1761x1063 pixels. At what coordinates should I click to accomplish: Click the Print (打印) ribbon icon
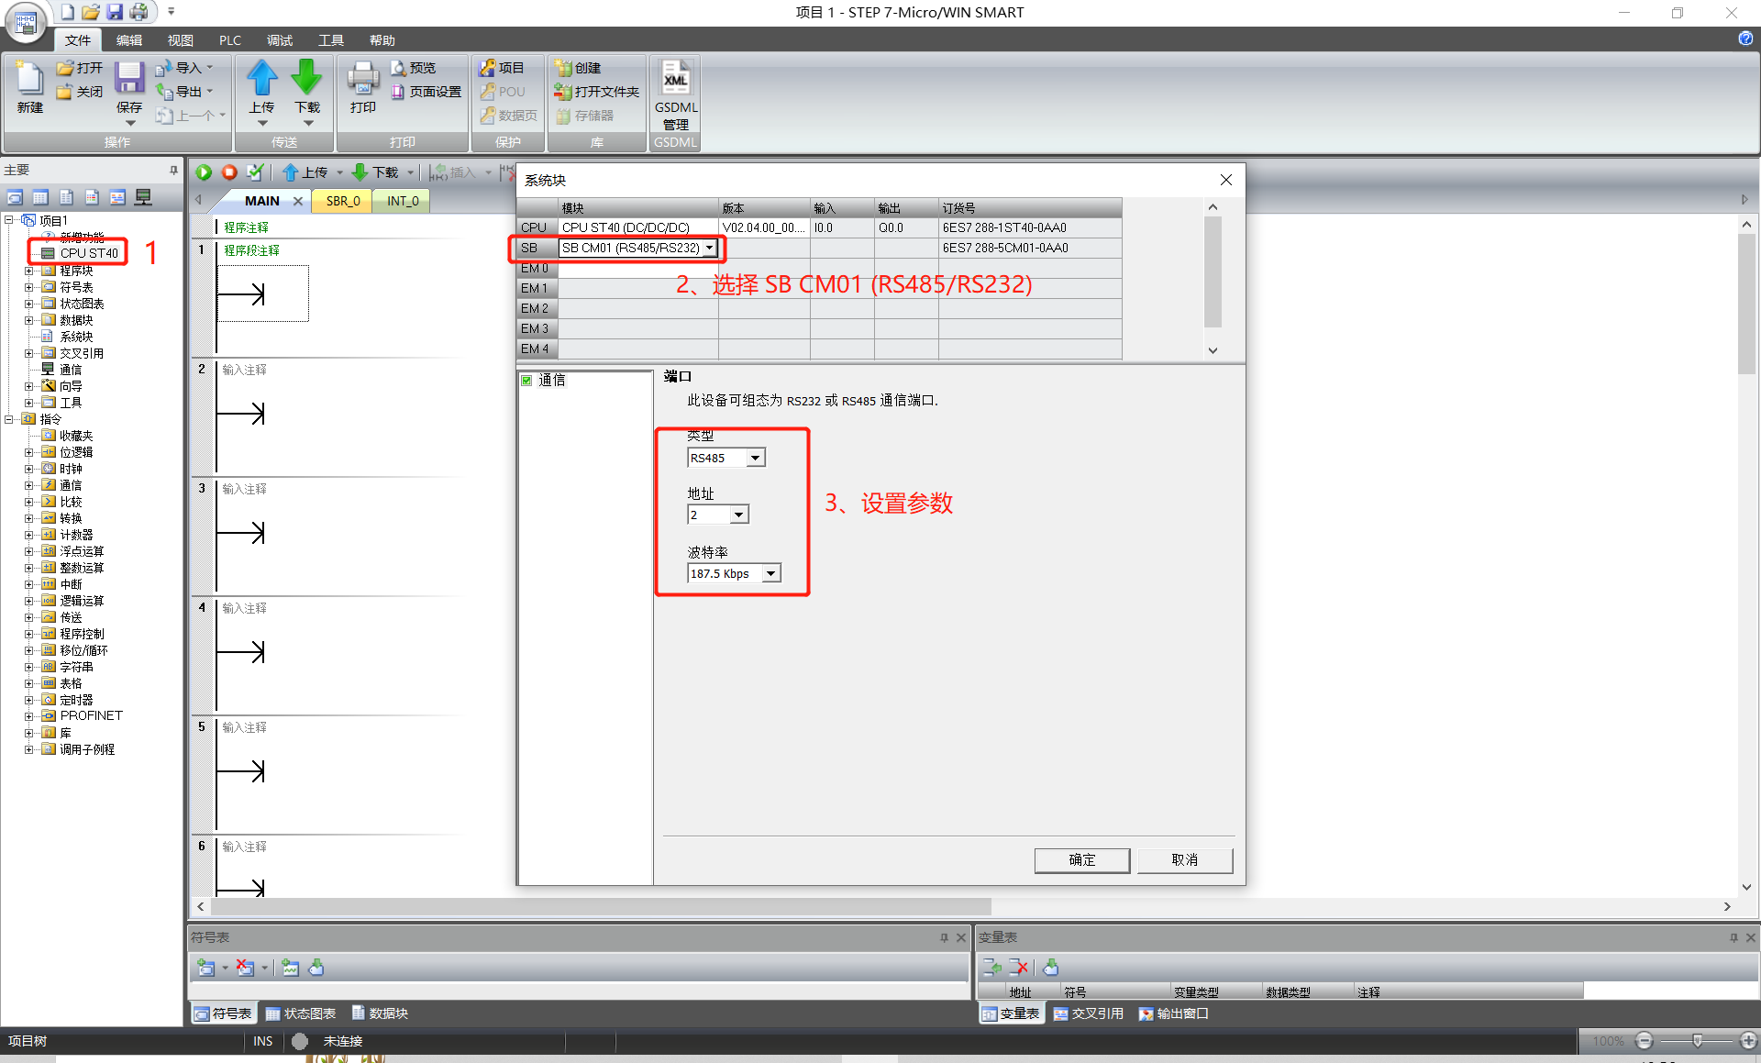pos(363,79)
